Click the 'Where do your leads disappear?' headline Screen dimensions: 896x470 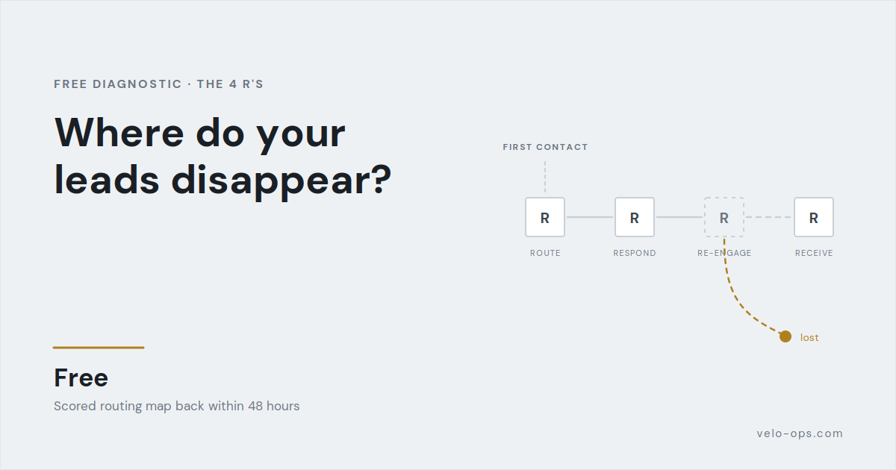click(x=223, y=156)
